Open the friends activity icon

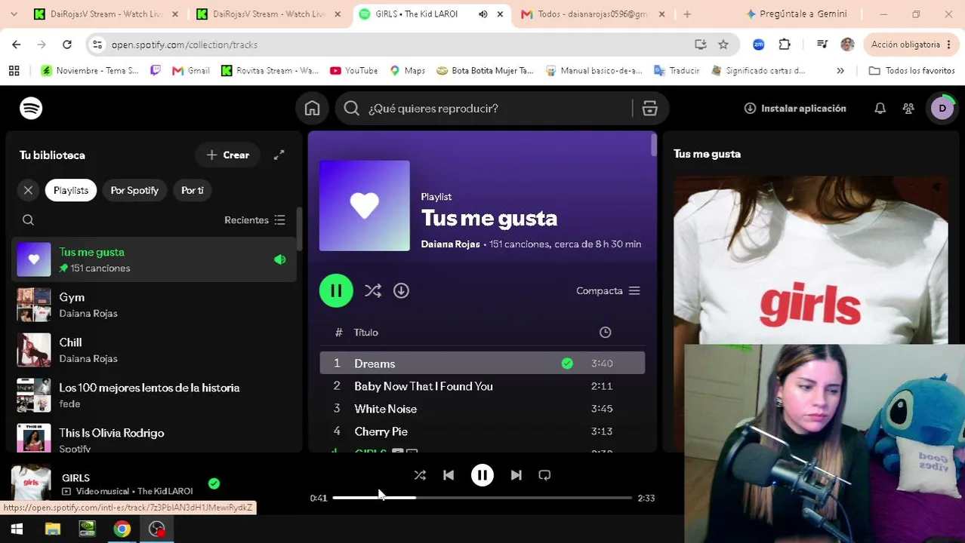click(908, 109)
